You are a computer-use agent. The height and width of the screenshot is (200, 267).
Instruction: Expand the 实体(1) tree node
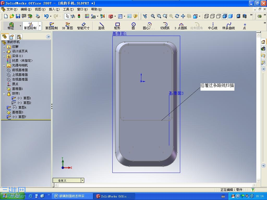click(4, 57)
